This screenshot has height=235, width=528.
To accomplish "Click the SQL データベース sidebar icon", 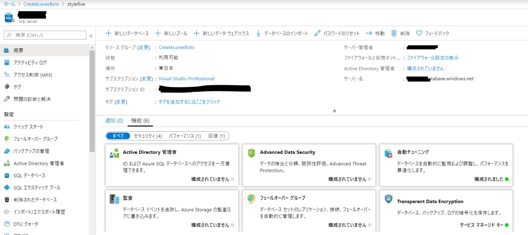I will click(7, 175).
